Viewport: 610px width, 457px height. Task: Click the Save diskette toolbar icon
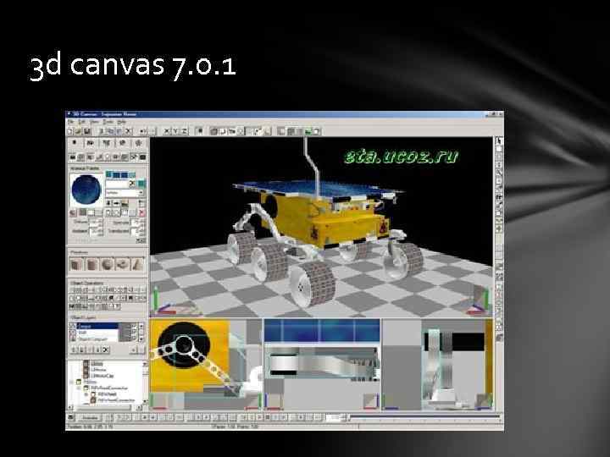(86, 131)
